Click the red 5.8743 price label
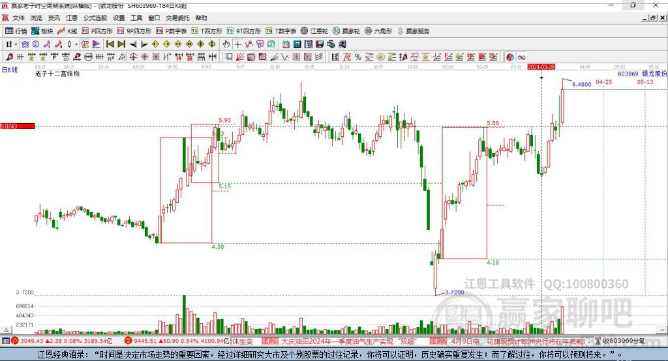This screenshot has height=361, width=668. [18, 126]
